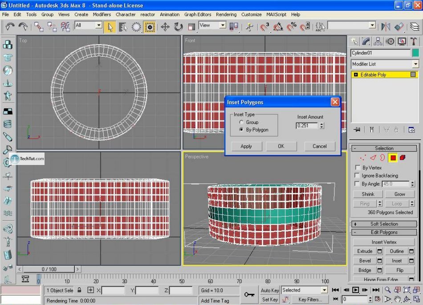The width and height of the screenshot is (423, 305).
Task: Click Cancel in Inset Polygons dialog
Action: [319, 146]
